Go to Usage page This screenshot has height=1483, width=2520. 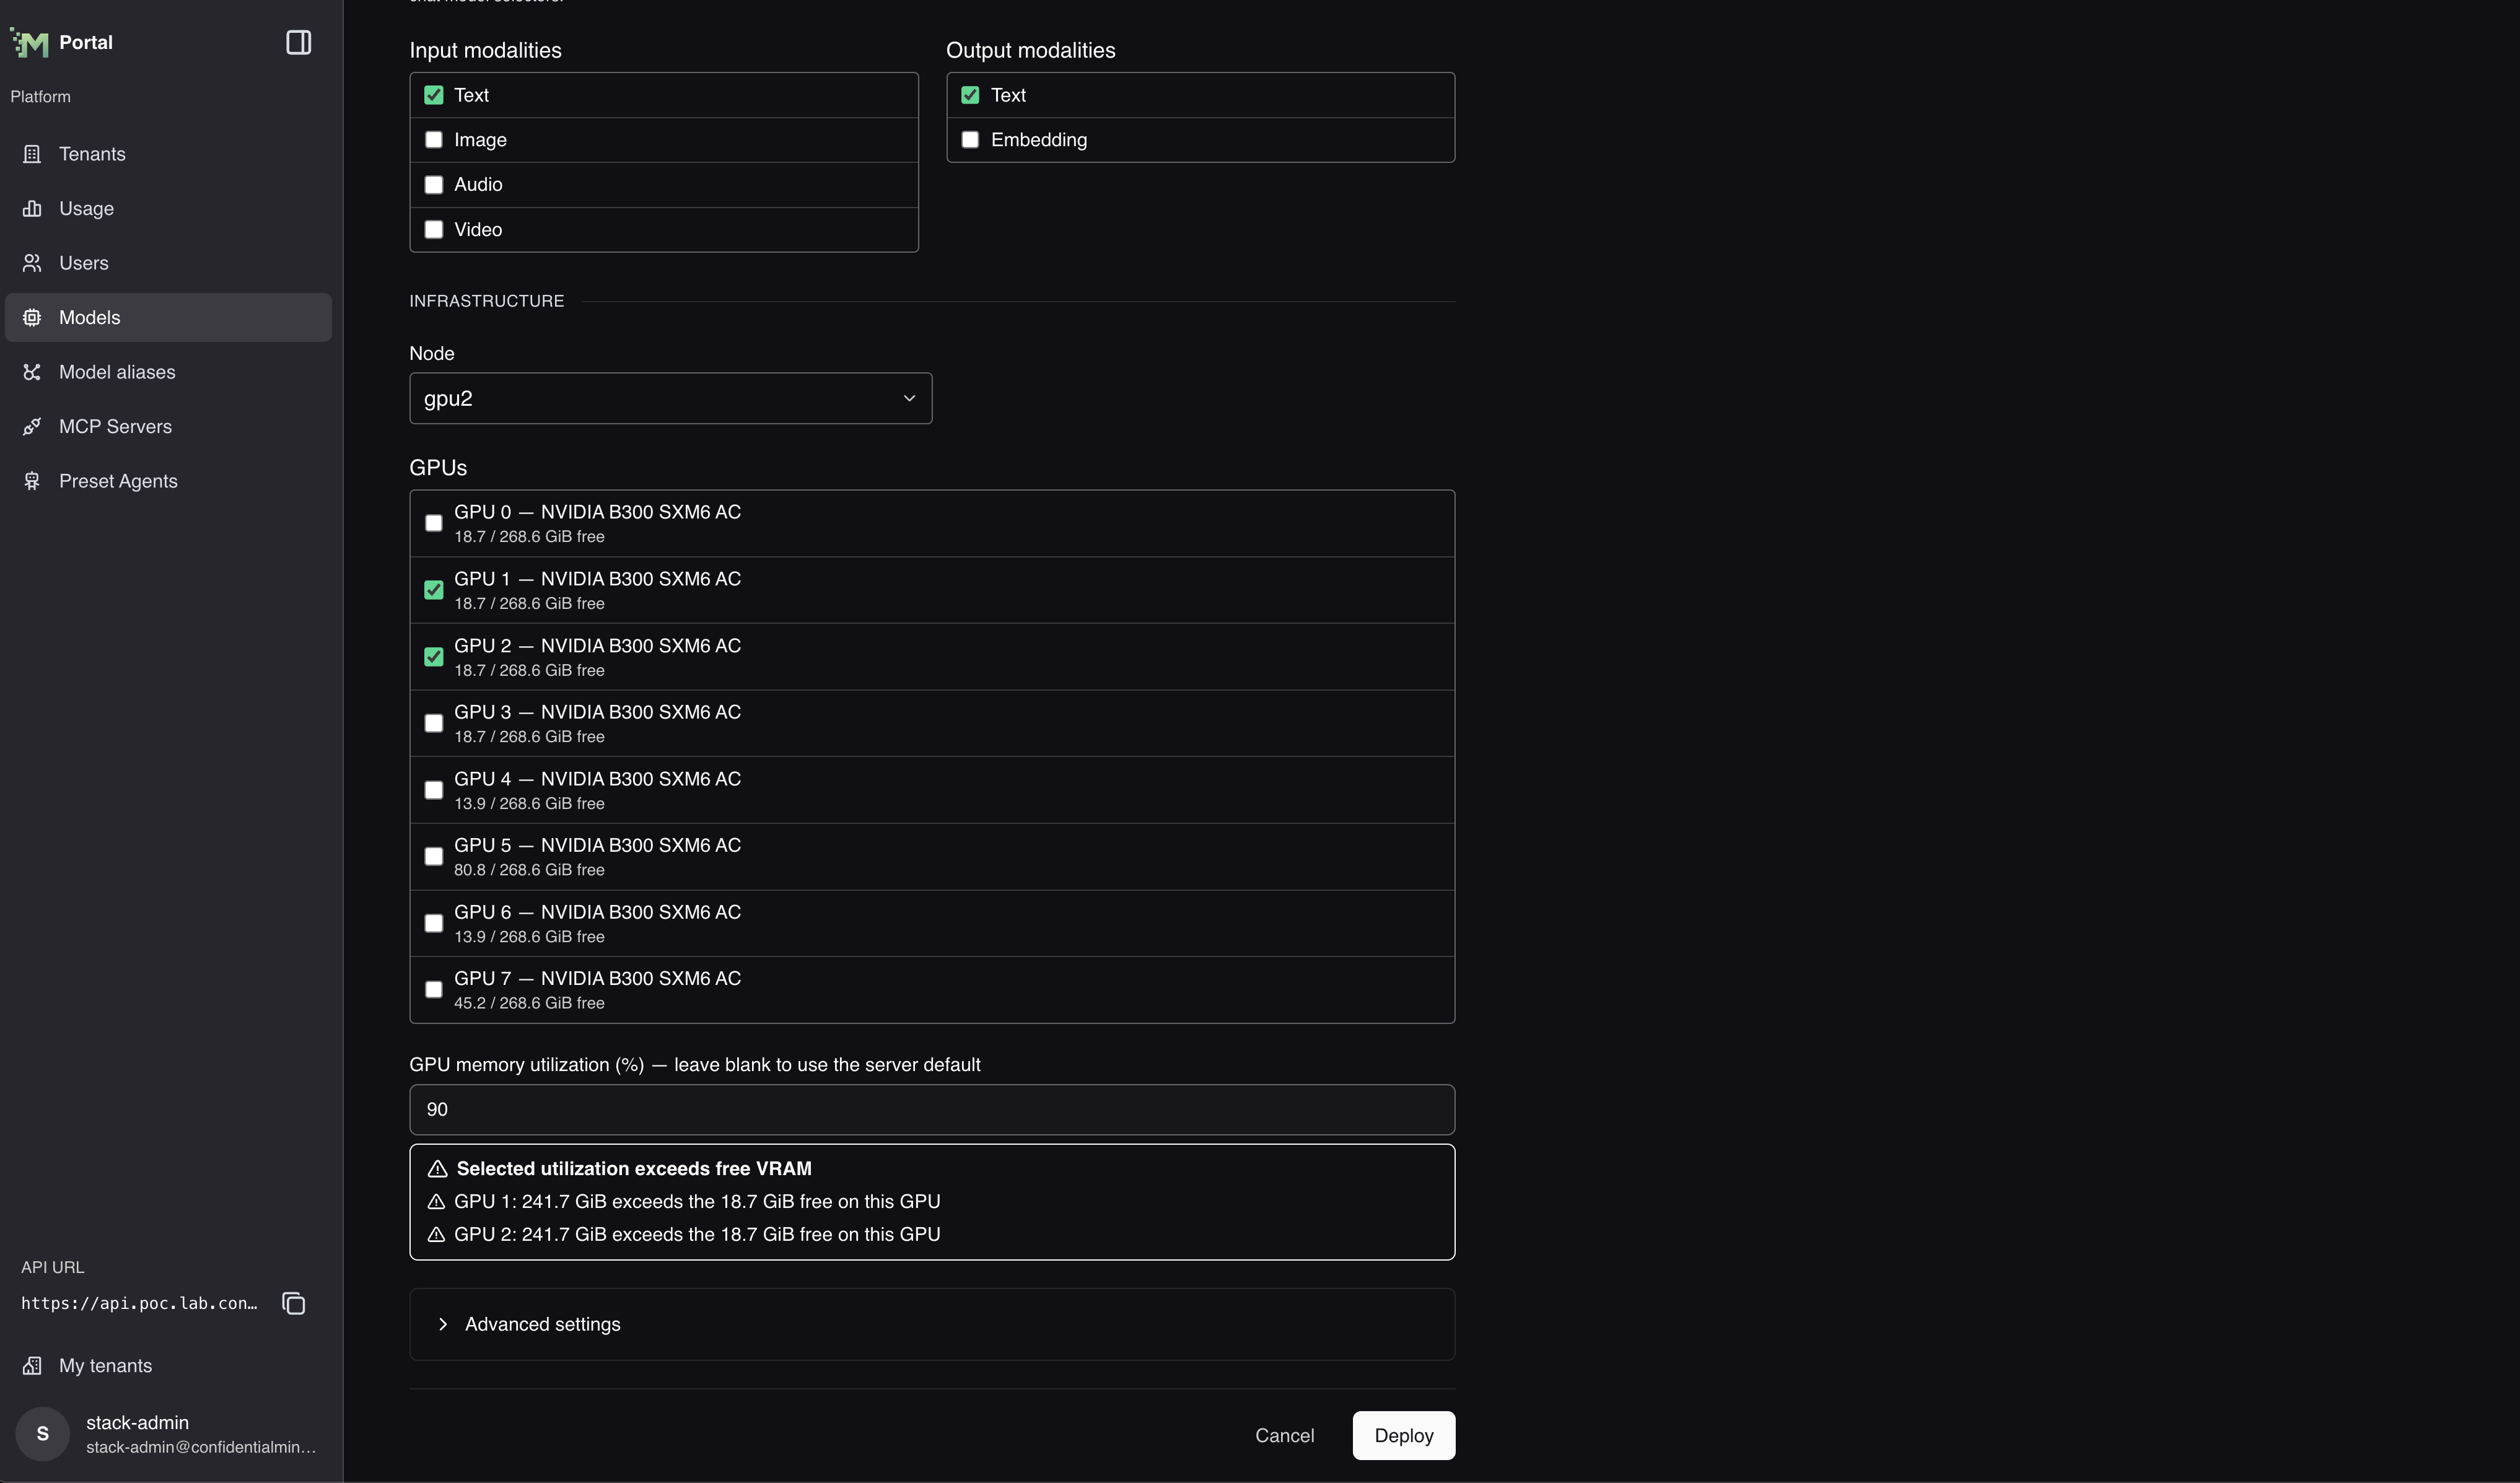(x=168, y=208)
